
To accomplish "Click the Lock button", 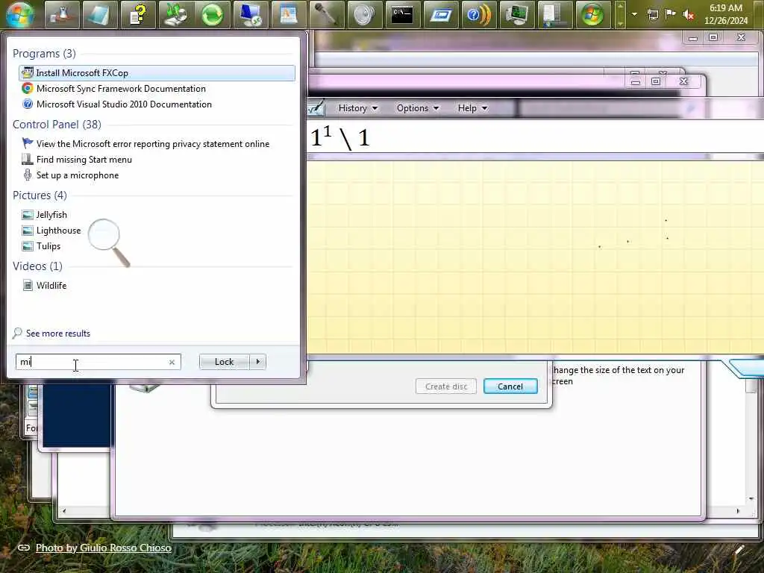I will (224, 362).
